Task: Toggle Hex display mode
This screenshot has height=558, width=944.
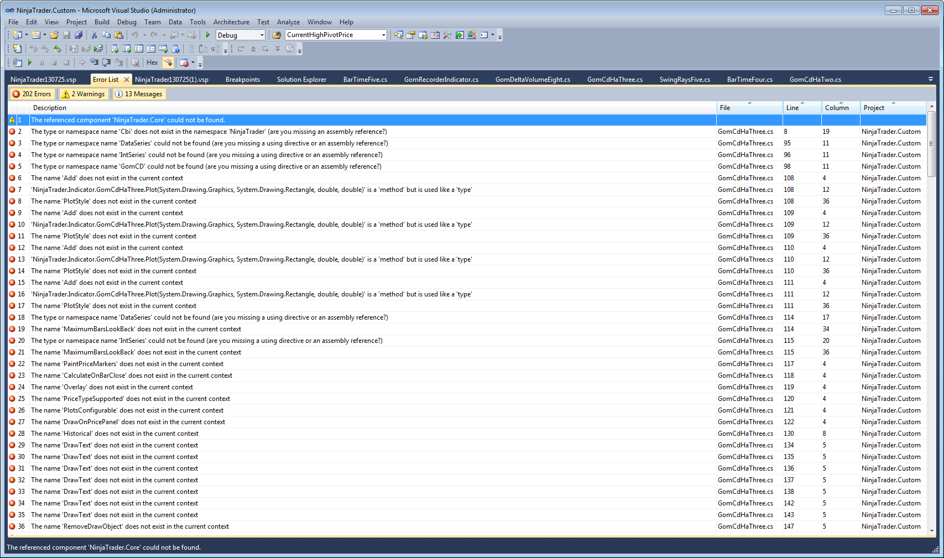Action: (152, 62)
